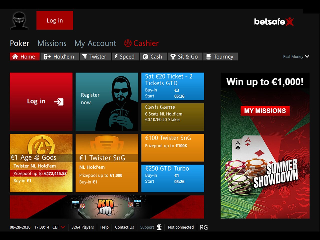This screenshot has width=320, height=240.
Task: Click the Cash euro coin icon
Action: (145, 57)
